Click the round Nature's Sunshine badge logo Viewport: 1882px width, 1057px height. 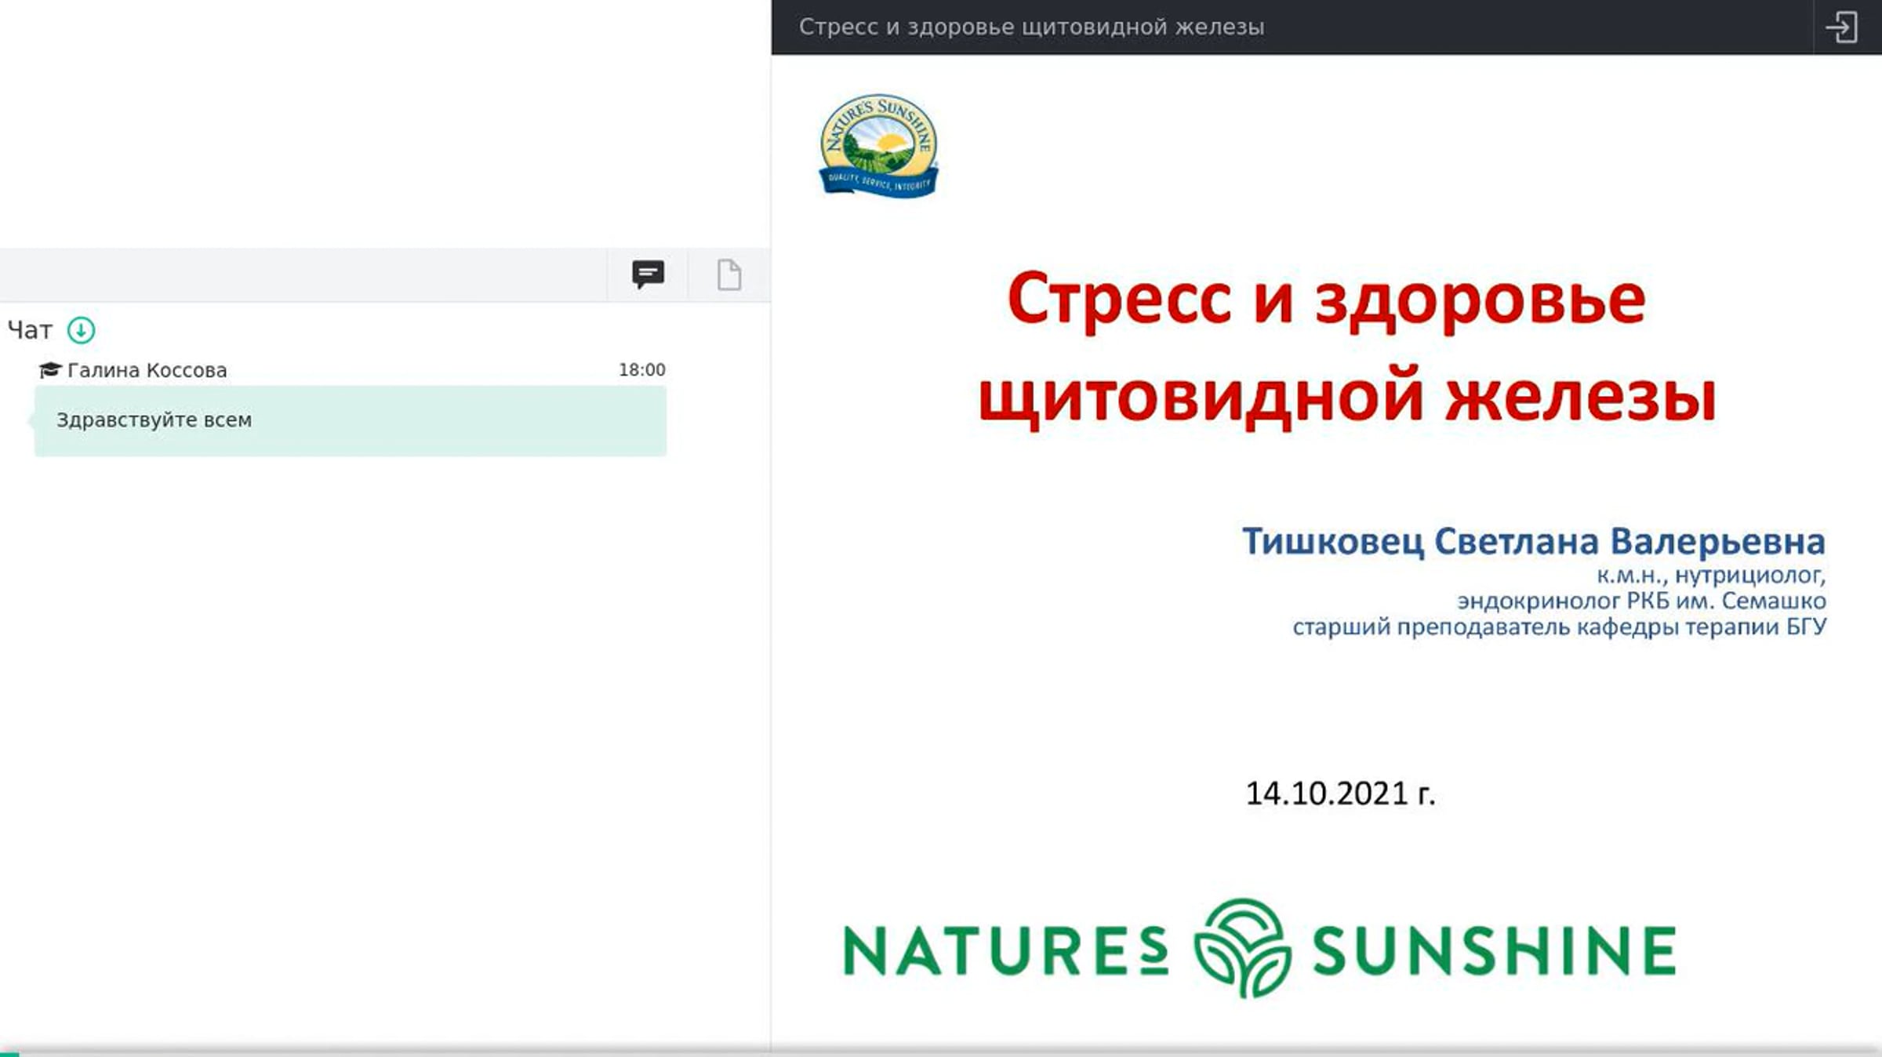point(878,146)
